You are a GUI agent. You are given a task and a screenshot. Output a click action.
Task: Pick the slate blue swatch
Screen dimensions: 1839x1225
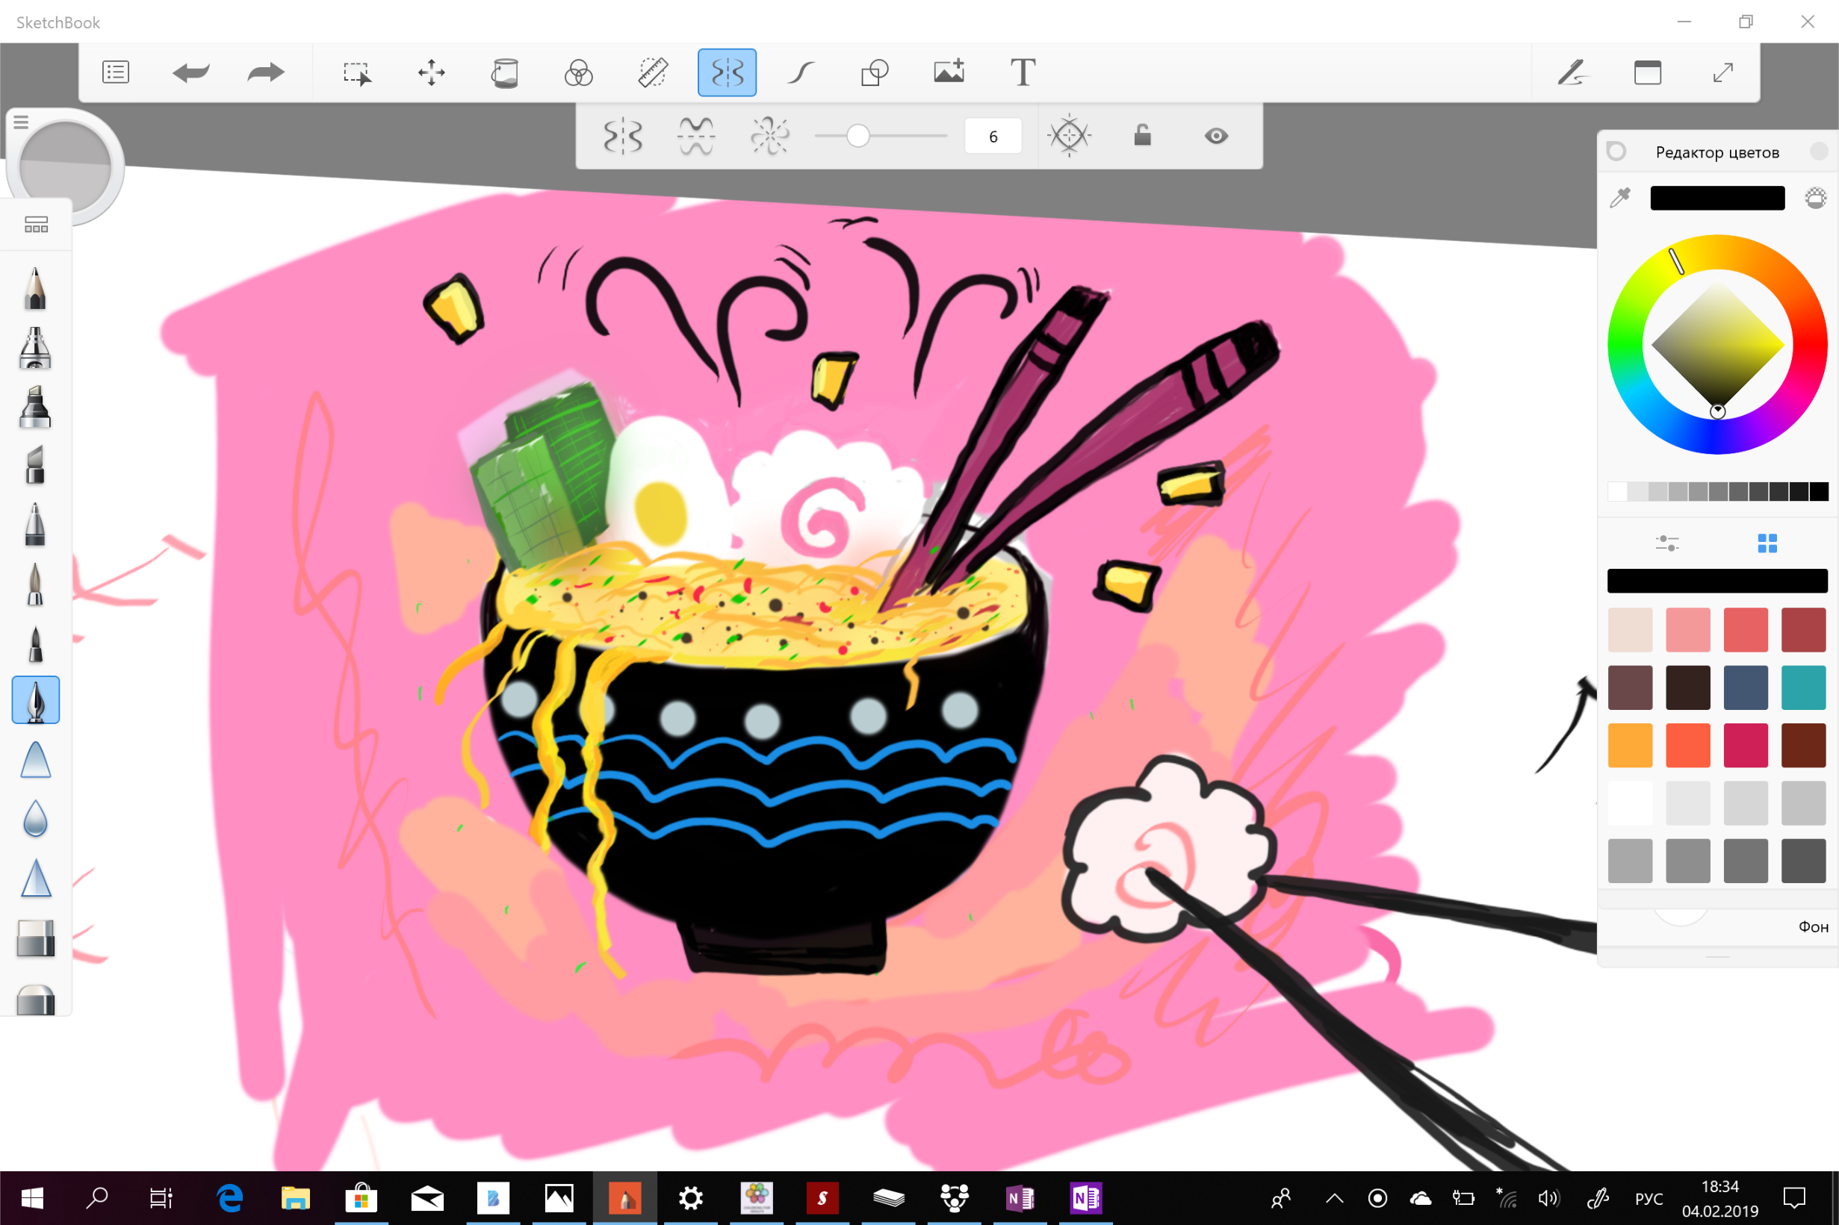[x=1745, y=688]
